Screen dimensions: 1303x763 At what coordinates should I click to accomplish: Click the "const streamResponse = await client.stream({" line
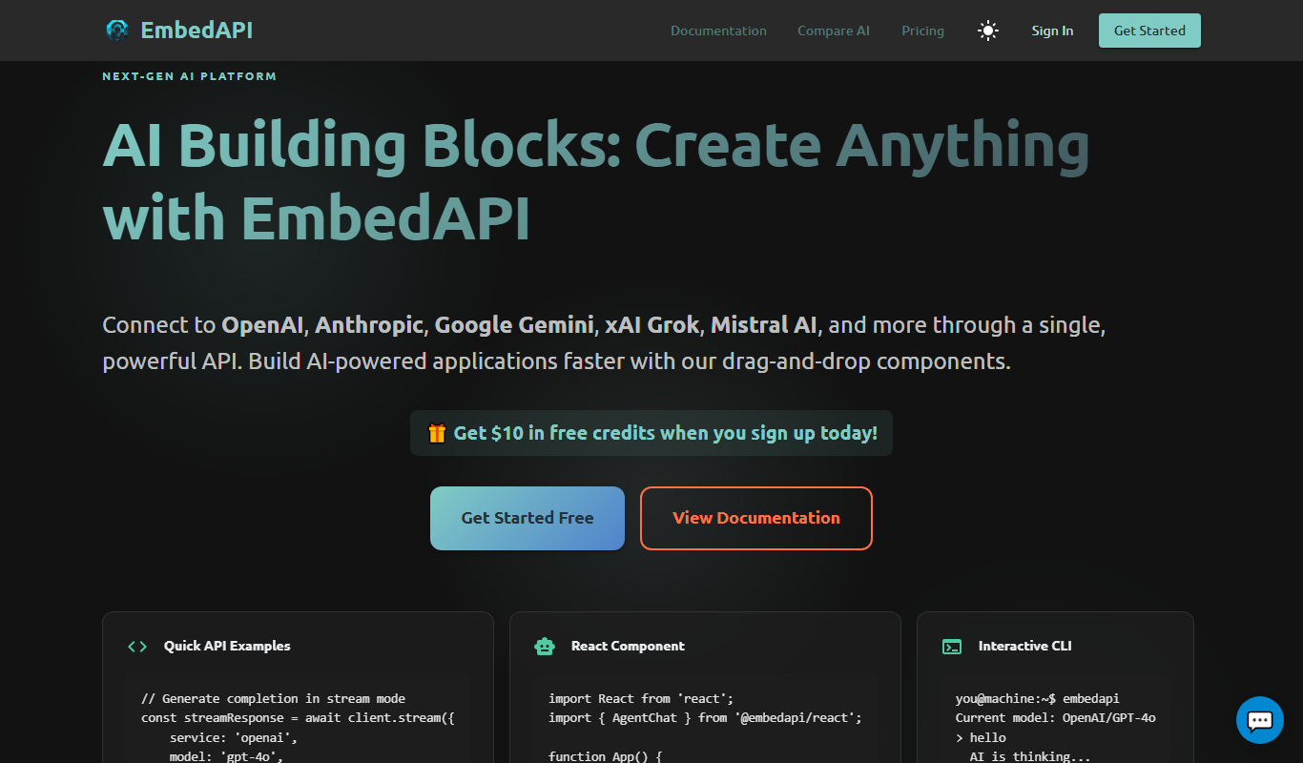tap(298, 717)
